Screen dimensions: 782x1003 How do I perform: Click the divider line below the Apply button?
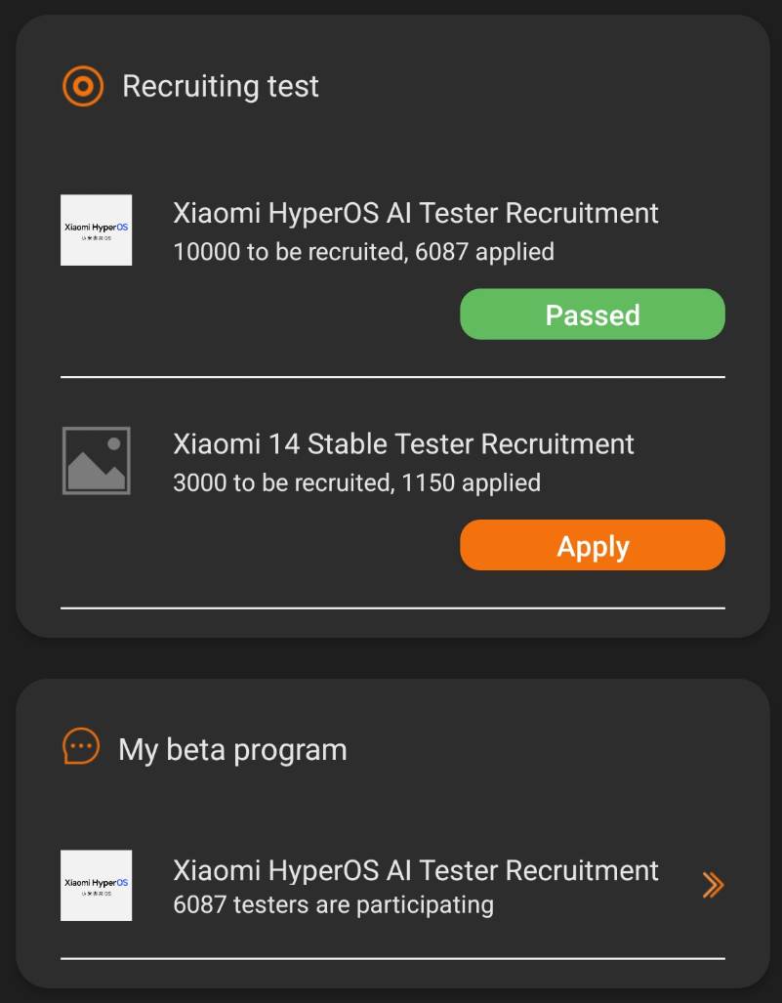(392, 607)
